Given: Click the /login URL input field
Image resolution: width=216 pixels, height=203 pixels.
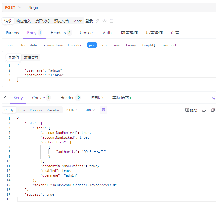Looking at the screenshot, I should tap(120, 7).
